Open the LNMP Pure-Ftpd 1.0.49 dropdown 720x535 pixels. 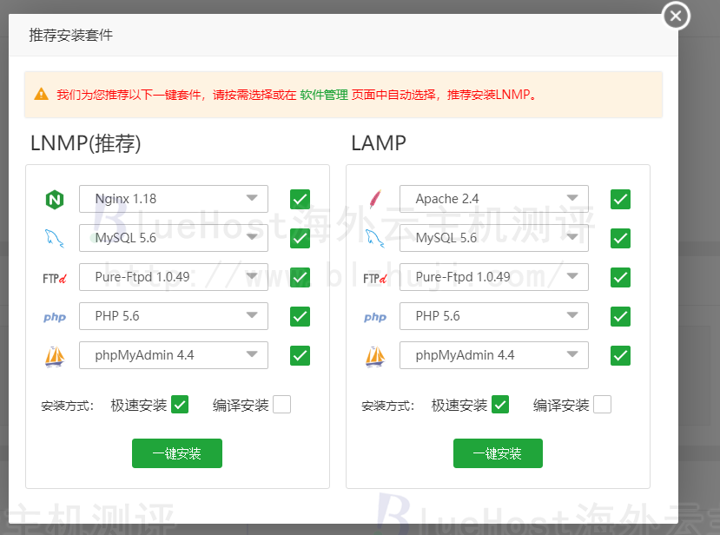(174, 277)
